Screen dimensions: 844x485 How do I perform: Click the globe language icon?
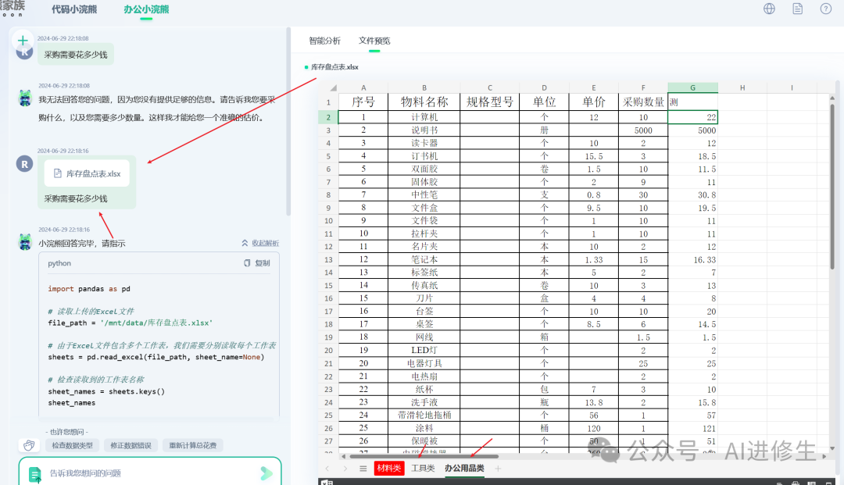click(769, 9)
